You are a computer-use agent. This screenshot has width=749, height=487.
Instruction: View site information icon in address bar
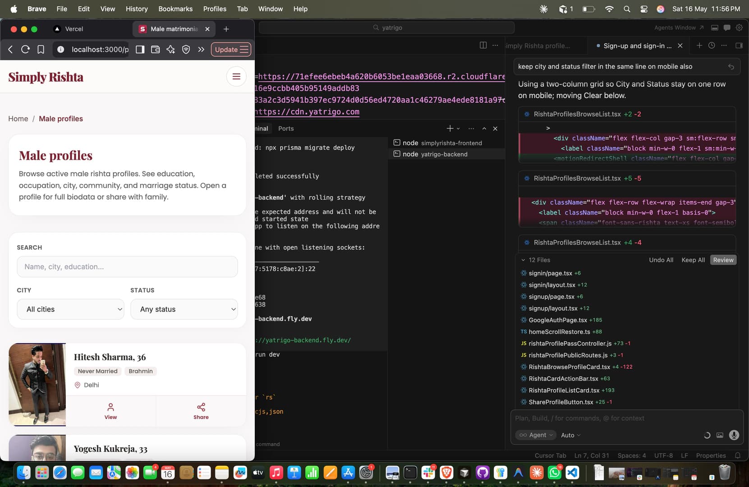tap(61, 50)
